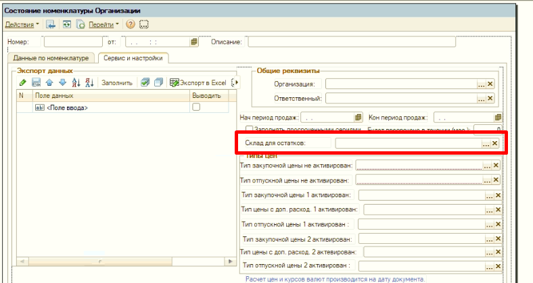This screenshot has height=283, width=533.
Task: Sort ascending with А-Я icon
Action: (x=76, y=82)
